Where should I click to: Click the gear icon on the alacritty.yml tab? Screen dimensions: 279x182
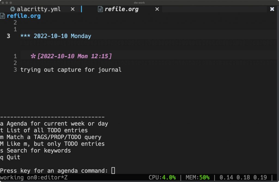click(x=12, y=9)
